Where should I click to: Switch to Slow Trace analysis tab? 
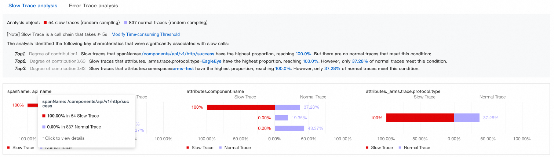coord(33,6)
